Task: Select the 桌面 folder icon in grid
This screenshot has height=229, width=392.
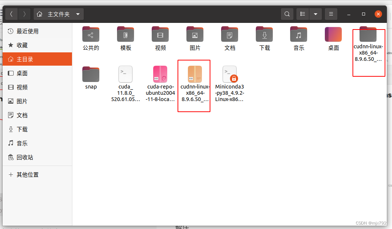Action: [x=333, y=34]
